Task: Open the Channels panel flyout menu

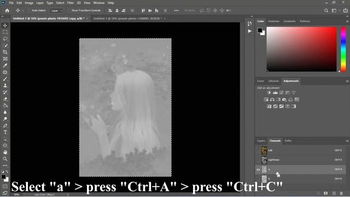Action: tap(347, 141)
